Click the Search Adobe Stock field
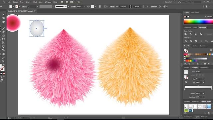 [191, 2]
